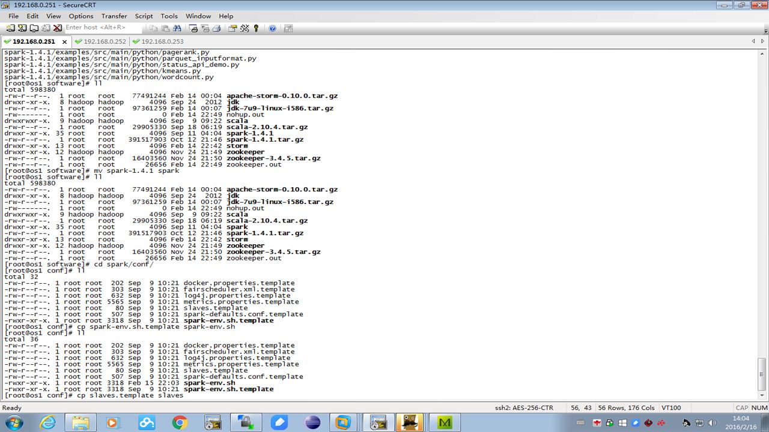769x432 pixels.
Task: Click 'Ready' in the status bar
Action: click(x=12, y=408)
